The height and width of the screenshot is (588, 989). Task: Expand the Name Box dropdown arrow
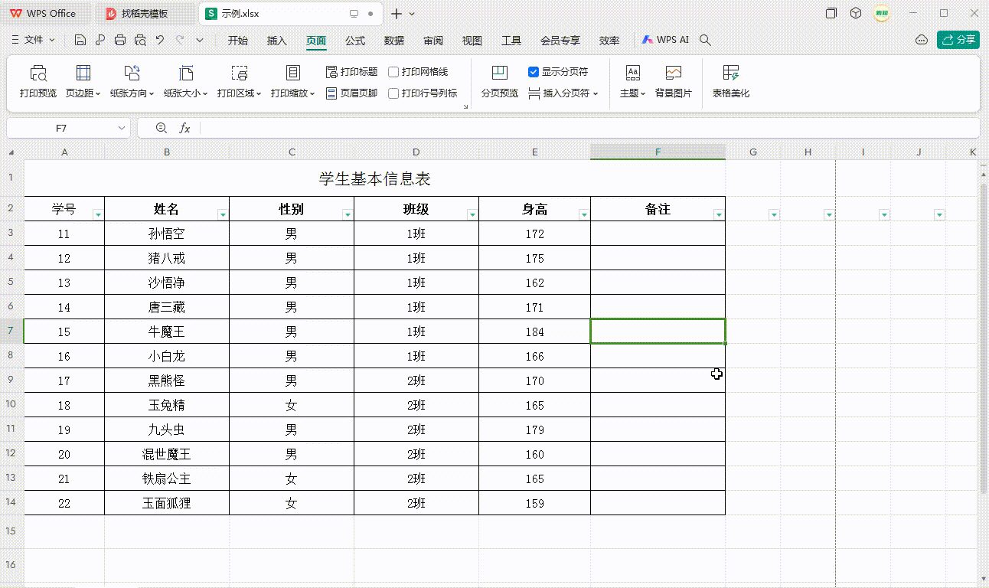(122, 129)
